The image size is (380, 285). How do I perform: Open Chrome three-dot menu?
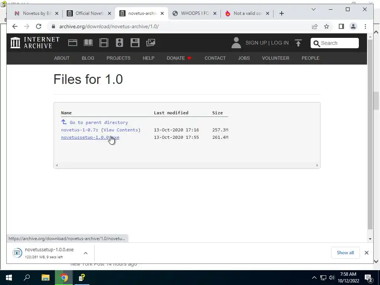[365, 26]
